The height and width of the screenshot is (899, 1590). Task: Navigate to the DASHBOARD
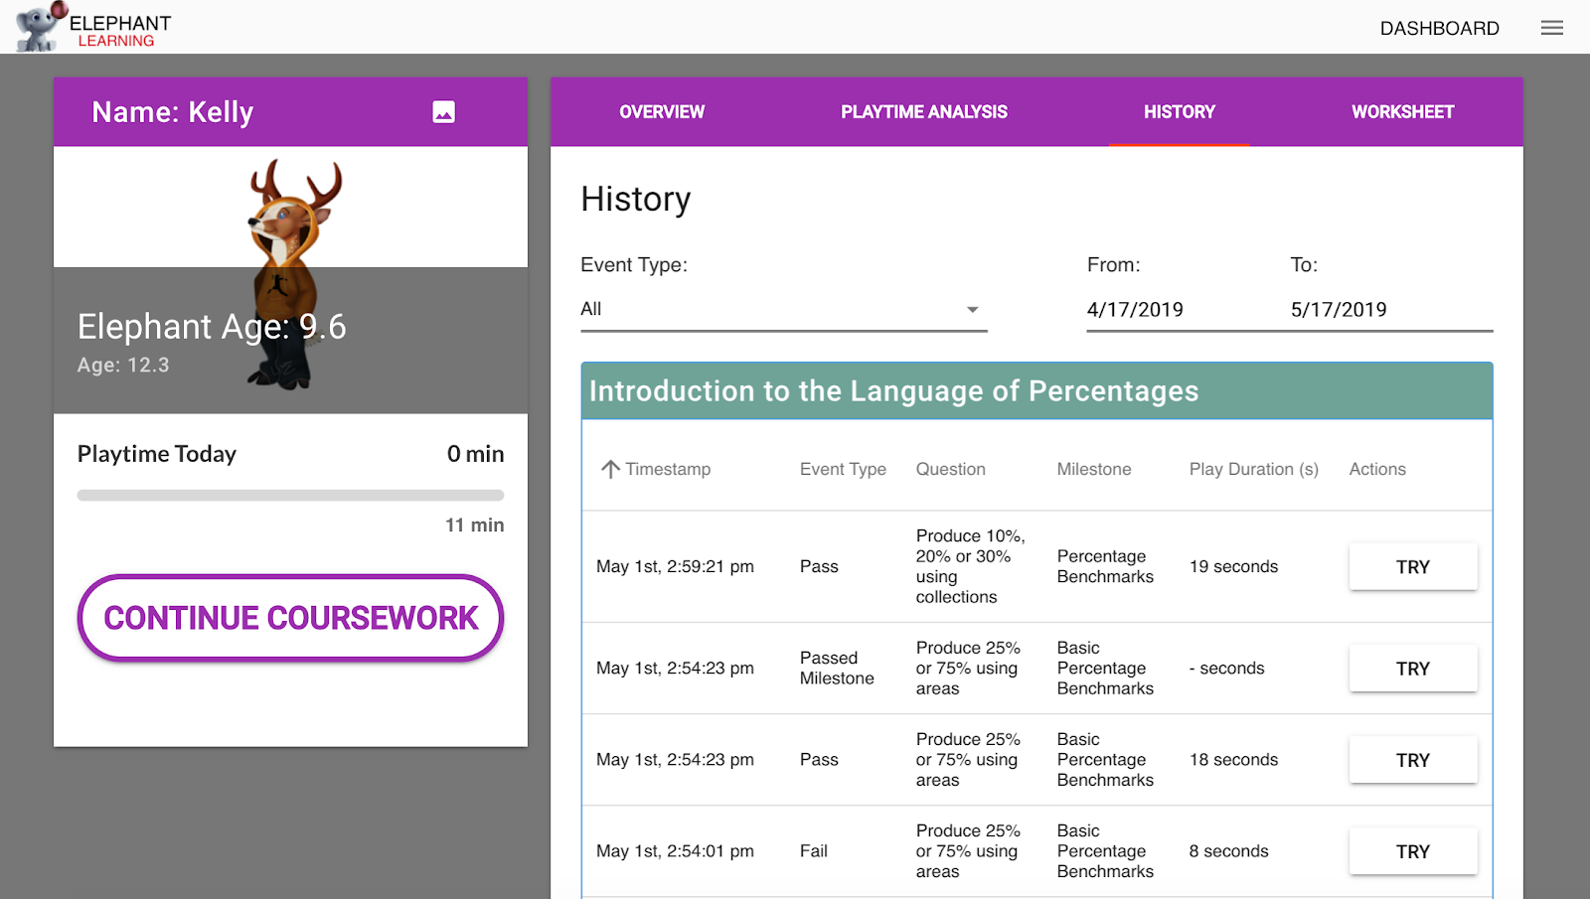(x=1439, y=28)
